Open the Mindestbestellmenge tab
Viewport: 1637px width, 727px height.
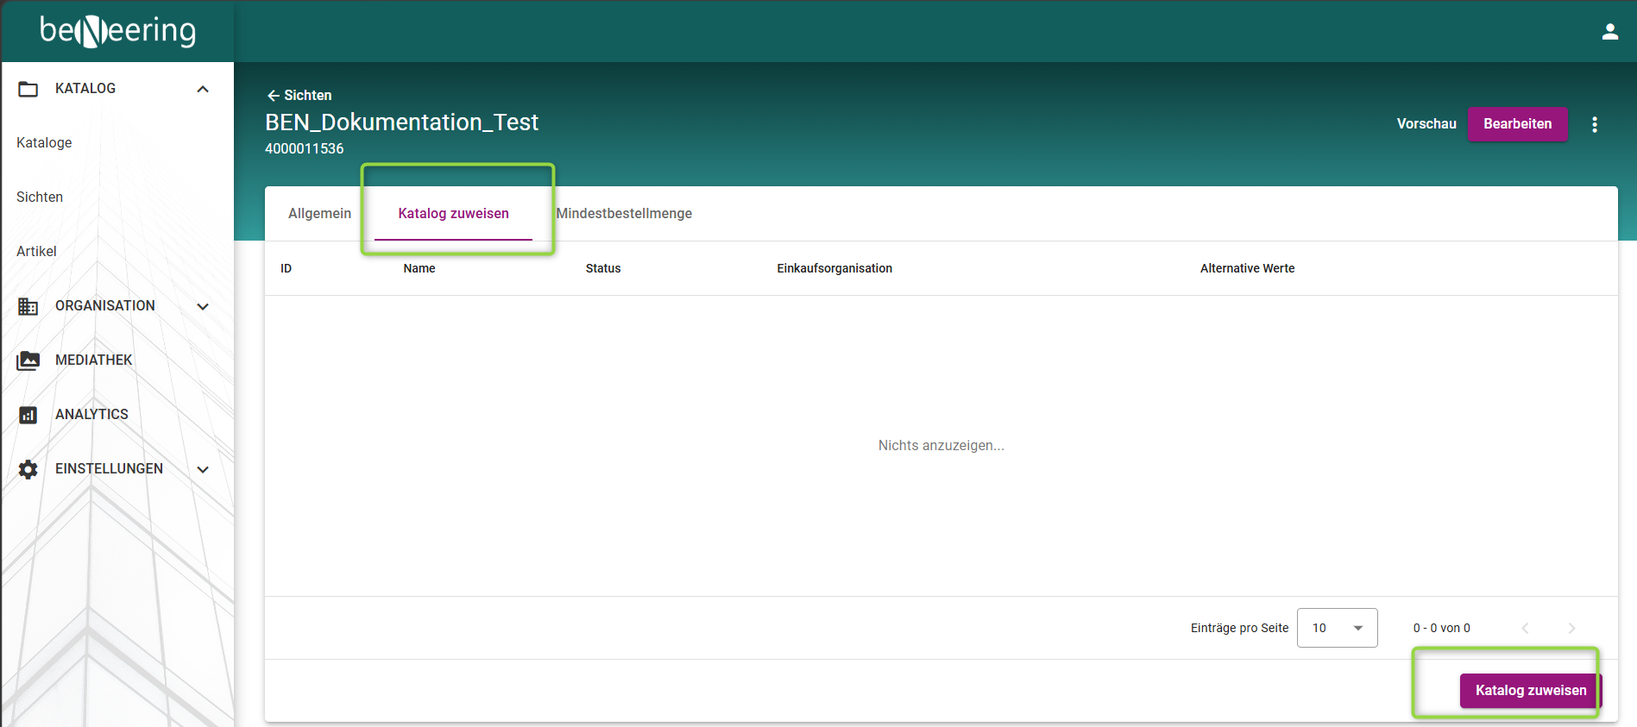[x=624, y=213]
